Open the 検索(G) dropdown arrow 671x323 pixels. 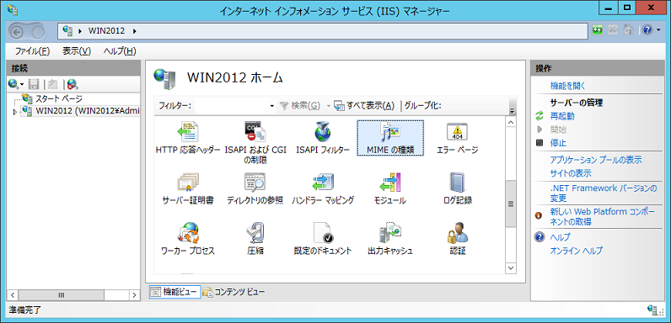pyautogui.click(x=329, y=106)
